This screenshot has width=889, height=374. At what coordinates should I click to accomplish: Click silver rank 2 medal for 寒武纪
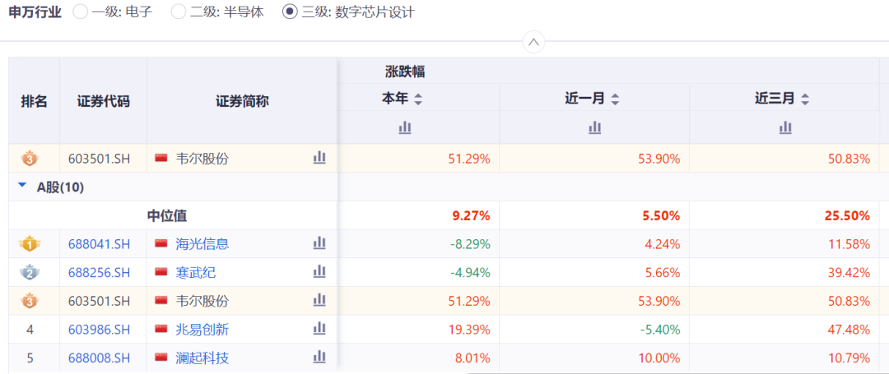30,273
